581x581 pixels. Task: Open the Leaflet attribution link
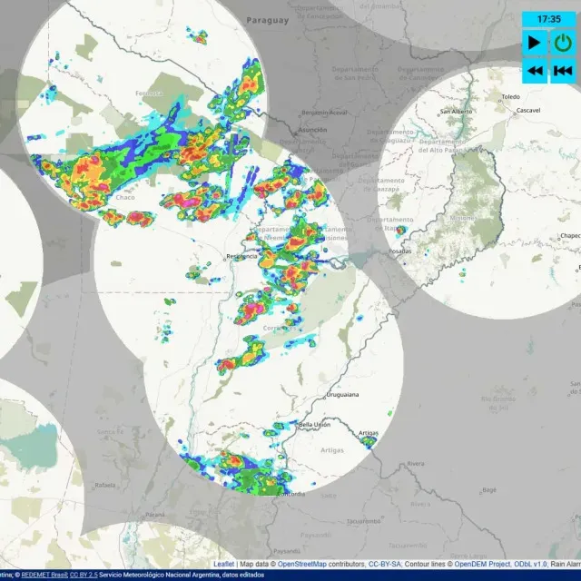point(224,564)
